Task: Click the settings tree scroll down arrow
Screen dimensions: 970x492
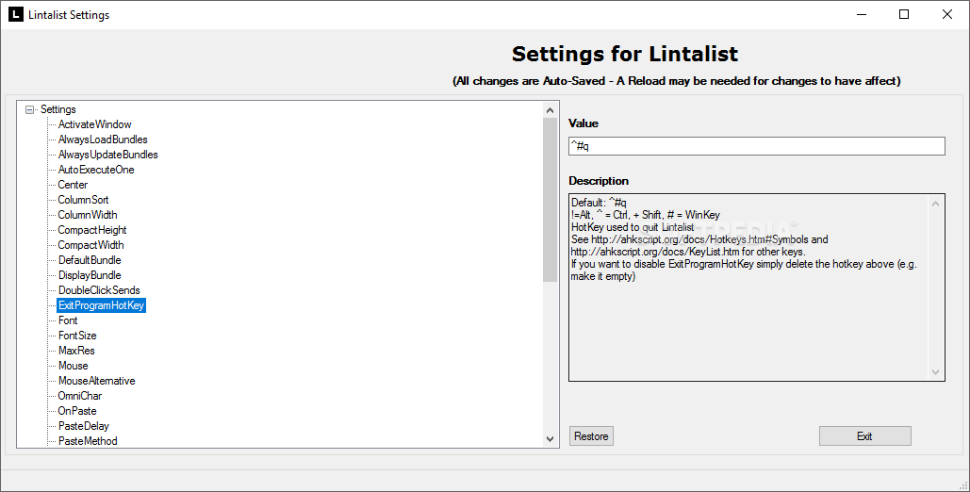Action: click(550, 439)
